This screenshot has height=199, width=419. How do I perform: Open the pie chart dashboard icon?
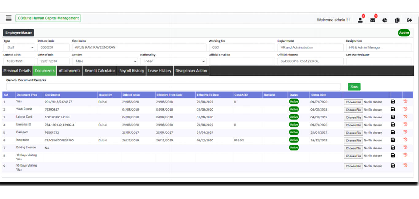click(x=385, y=20)
